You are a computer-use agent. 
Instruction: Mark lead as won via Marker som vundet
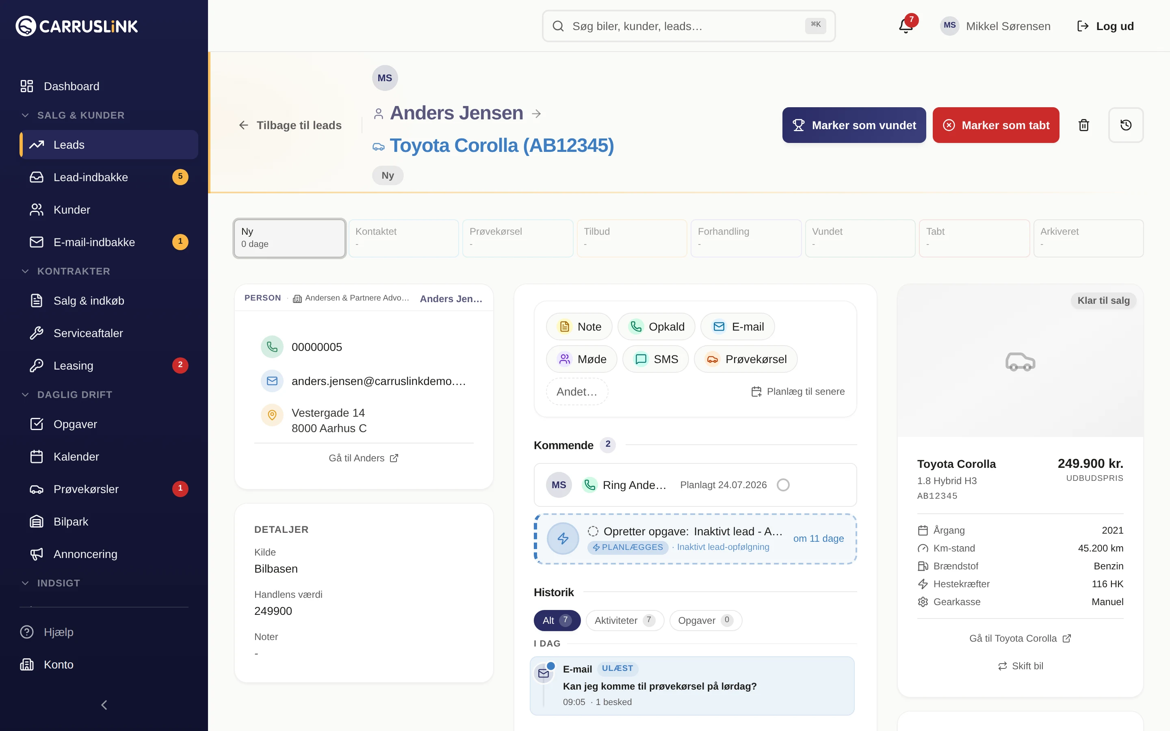[854, 125]
